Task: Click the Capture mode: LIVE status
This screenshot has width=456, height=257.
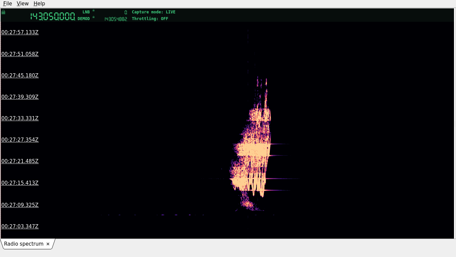Action: (x=154, y=12)
